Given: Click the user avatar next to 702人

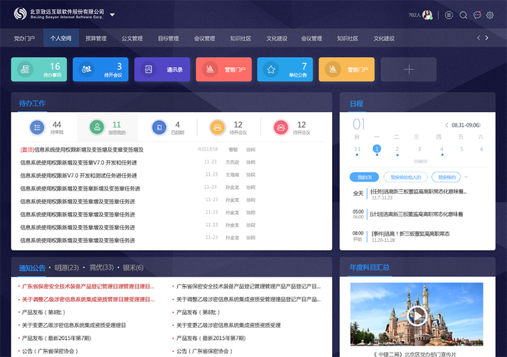Looking at the screenshot, I should click(x=428, y=15).
